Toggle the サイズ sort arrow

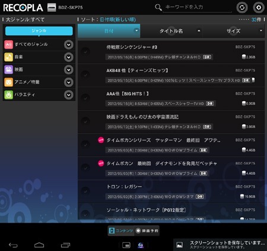pyautogui.click(x=261, y=30)
